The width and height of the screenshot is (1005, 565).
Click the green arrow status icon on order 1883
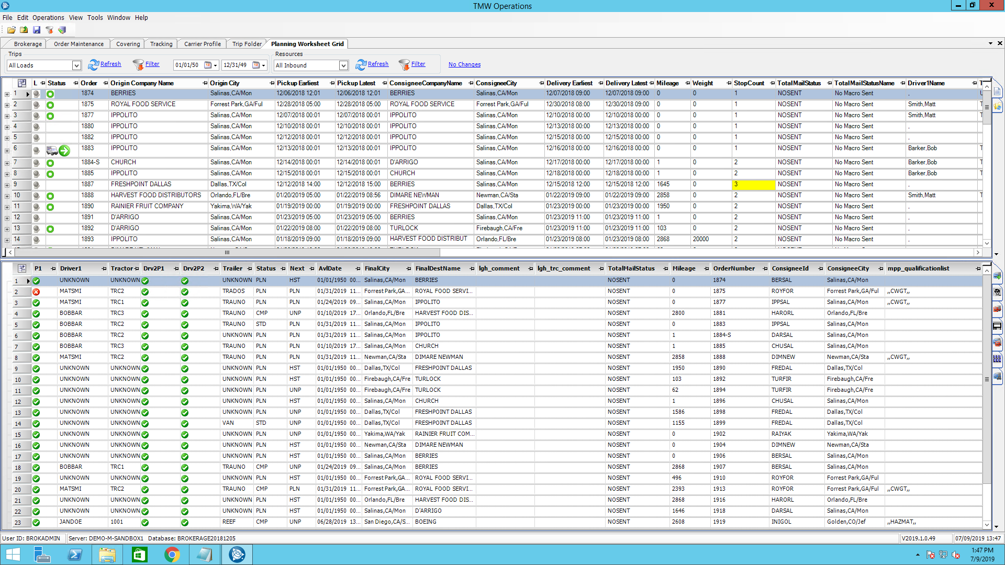tap(64, 151)
